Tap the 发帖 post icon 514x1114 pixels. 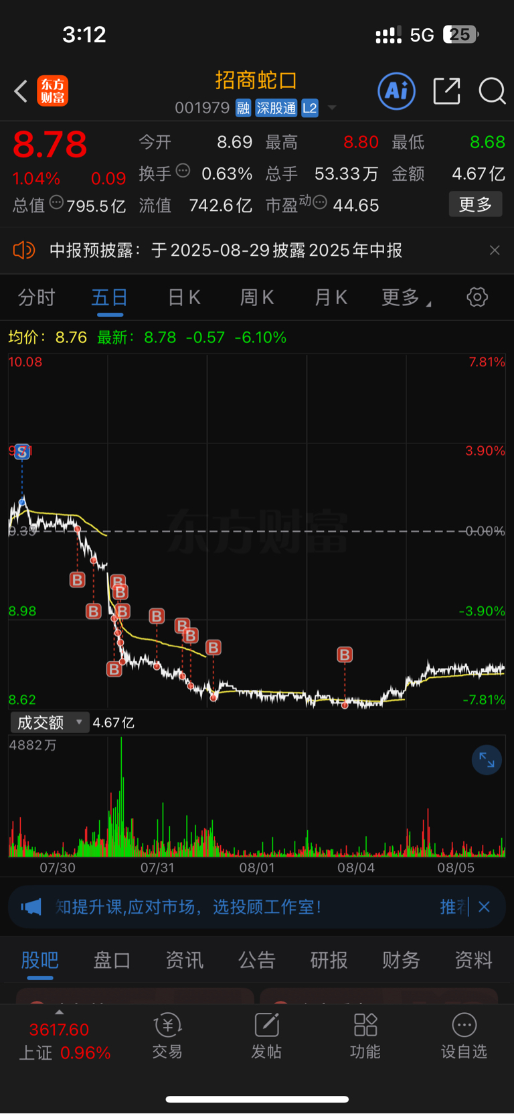[266, 1036]
